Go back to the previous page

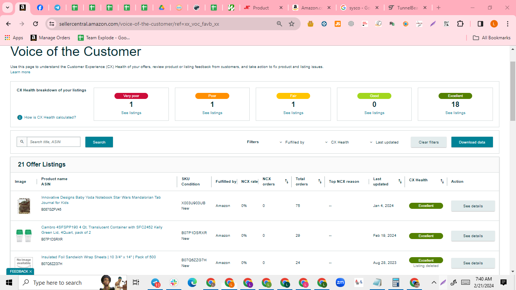8,24
